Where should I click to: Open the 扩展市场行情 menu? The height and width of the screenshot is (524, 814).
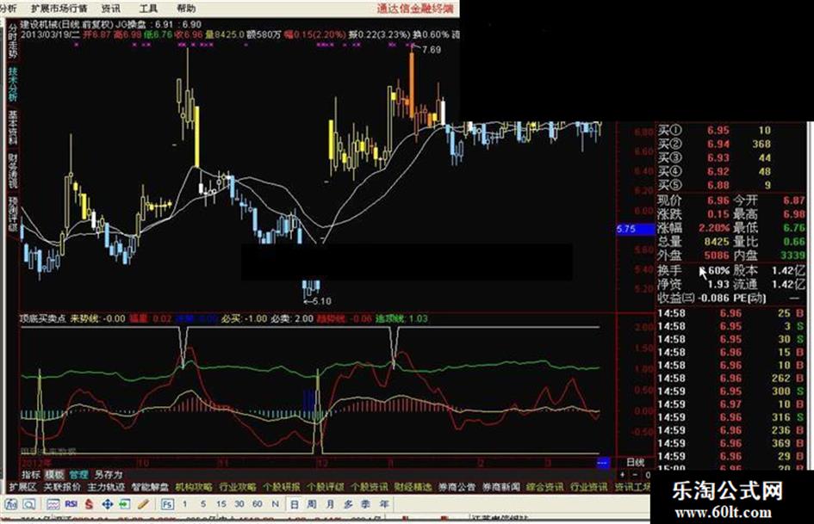click(59, 9)
